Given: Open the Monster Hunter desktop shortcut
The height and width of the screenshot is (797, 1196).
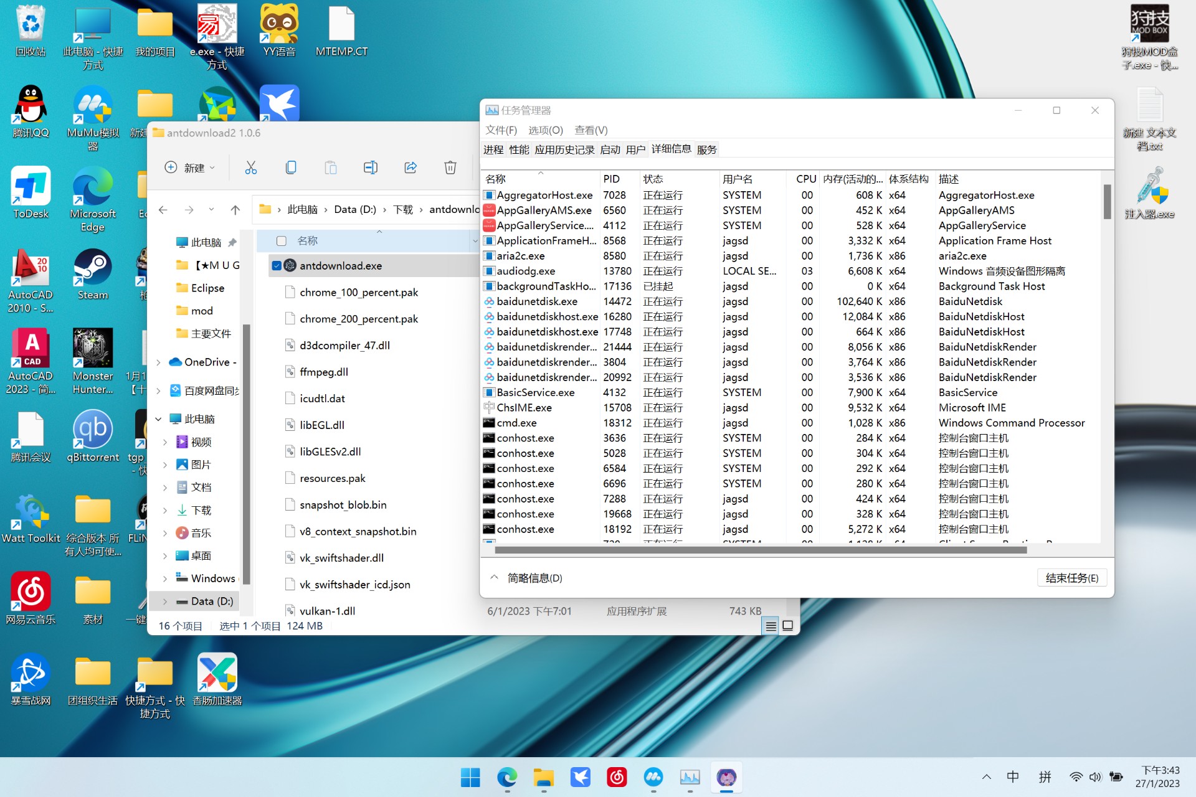Looking at the screenshot, I should click(x=93, y=362).
